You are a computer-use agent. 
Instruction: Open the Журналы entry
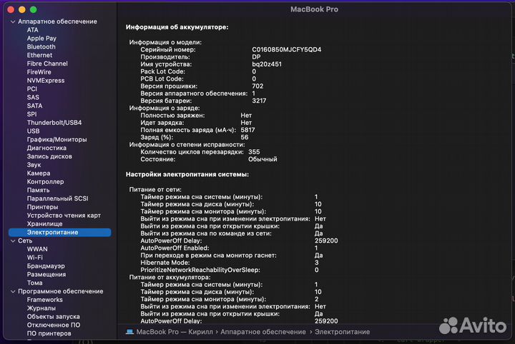pyautogui.click(x=41, y=308)
